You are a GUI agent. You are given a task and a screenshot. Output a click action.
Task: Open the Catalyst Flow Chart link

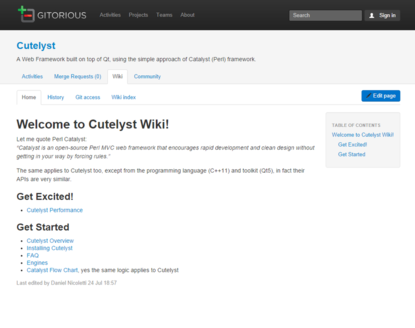(52, 270)
